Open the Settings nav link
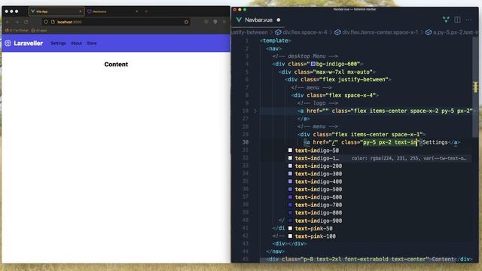Screen dimensions: 482x271 (x=58, y=44)
